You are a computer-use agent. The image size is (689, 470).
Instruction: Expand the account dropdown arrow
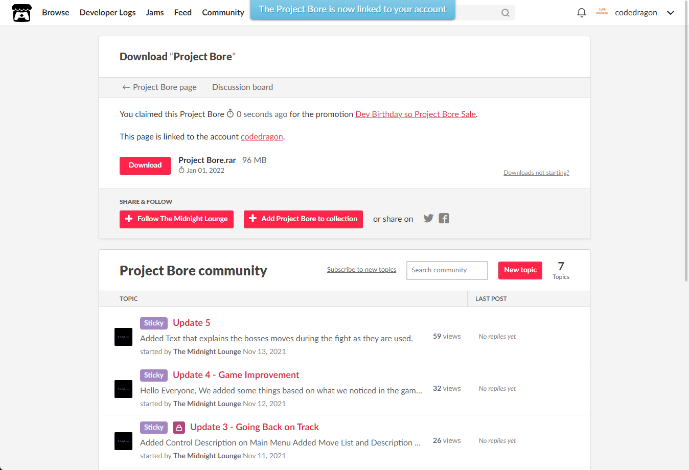click(x=671, y=13)
